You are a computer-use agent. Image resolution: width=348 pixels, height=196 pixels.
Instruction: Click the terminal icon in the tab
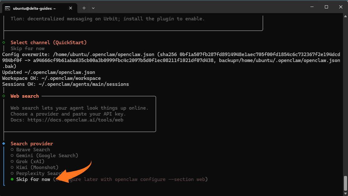(x=7, y=8)
